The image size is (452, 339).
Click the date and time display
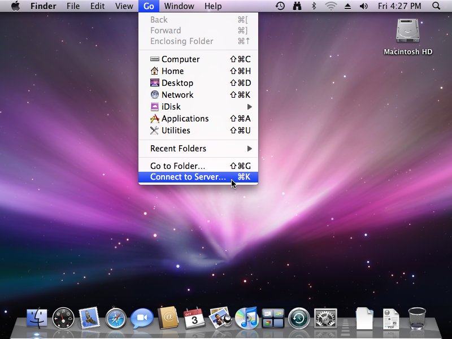click(x=401, y=6)
